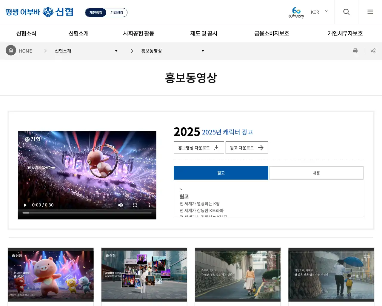Image resolution: width=382 pixels, height=306 pixels.
Task: Click the HOME breadcrumb text link
Action: [25, 51]
